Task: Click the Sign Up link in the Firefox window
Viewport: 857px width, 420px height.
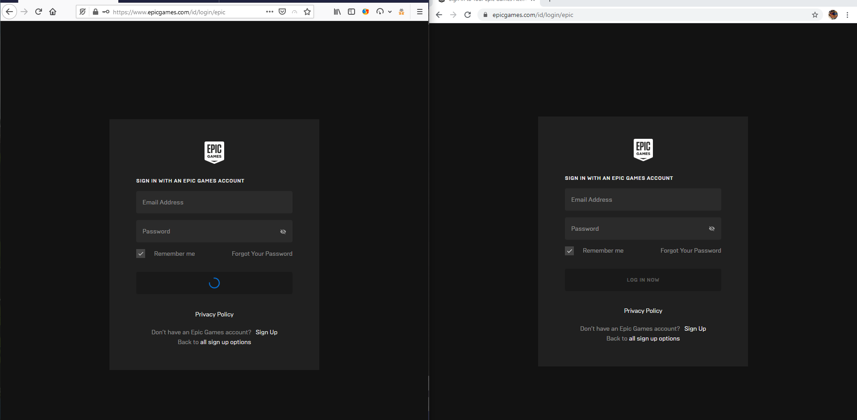Action: point(266,332)
